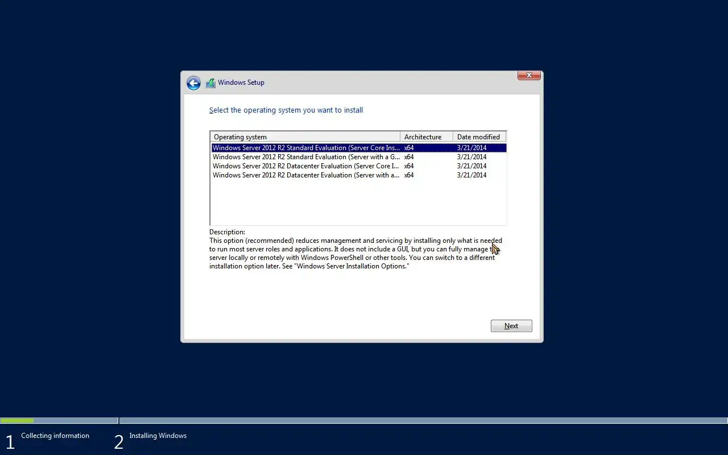
Task: Select Datacenter Evaluation (Server with a GUI) row
Action: click(x=358, y=175)
